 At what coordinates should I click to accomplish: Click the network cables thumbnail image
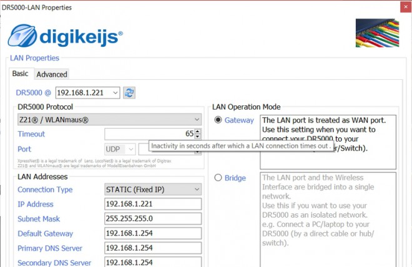coord(377,33)
